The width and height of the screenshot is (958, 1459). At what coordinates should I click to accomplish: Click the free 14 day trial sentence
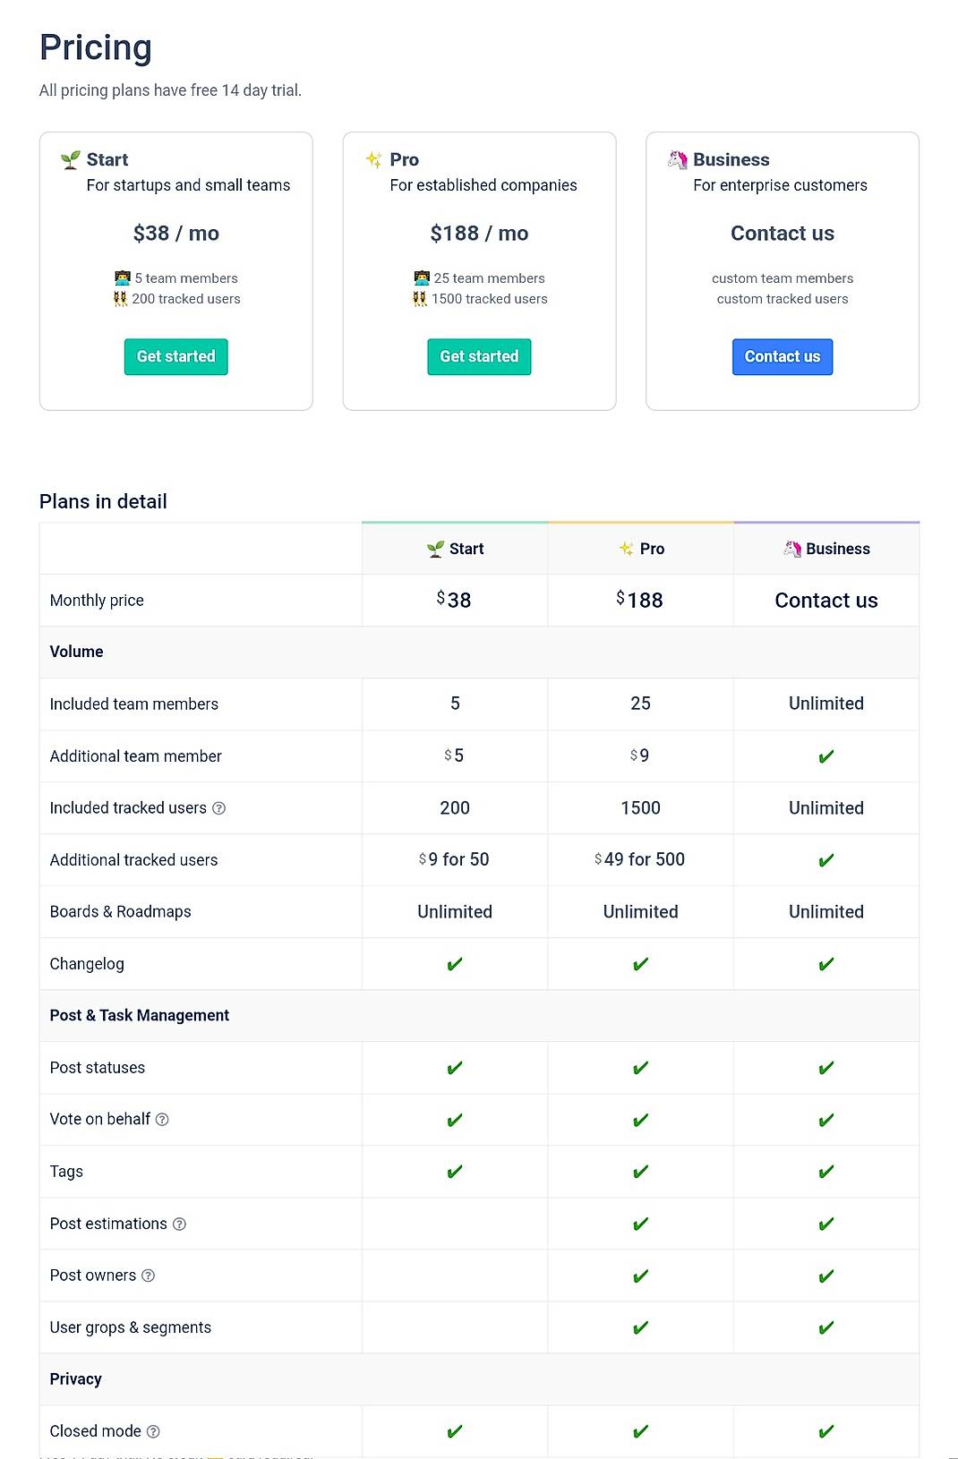[x=170, y=90]
